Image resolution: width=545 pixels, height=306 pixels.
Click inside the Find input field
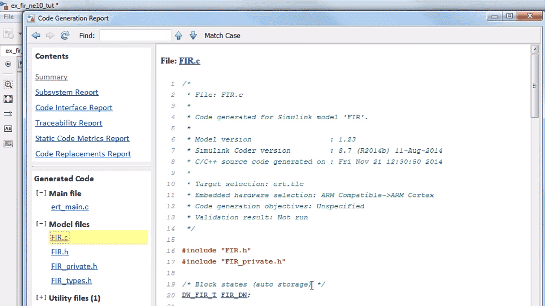tap(134, 35)
